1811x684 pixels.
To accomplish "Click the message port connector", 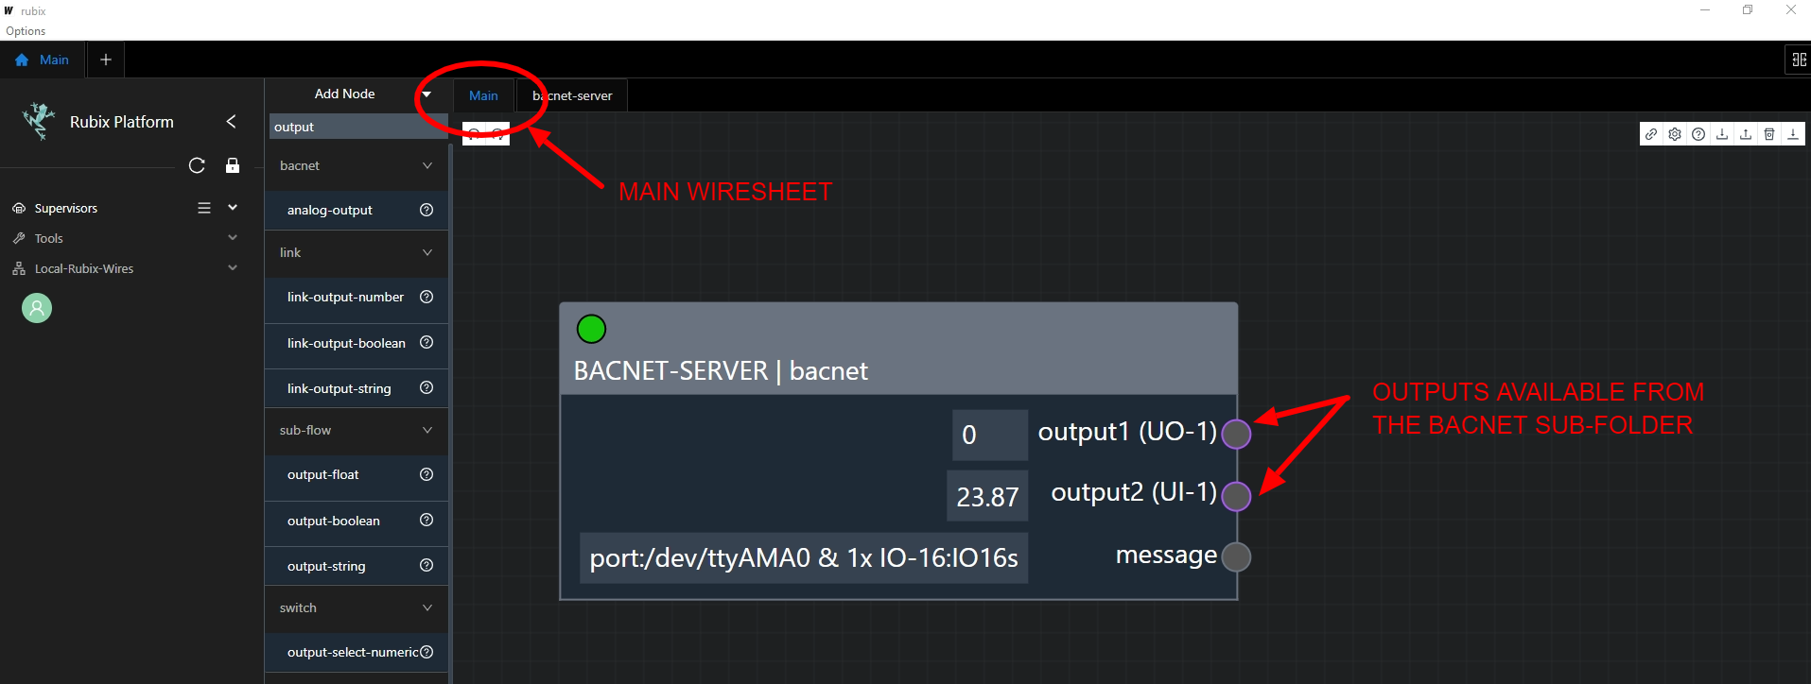I will point(1236,556).
